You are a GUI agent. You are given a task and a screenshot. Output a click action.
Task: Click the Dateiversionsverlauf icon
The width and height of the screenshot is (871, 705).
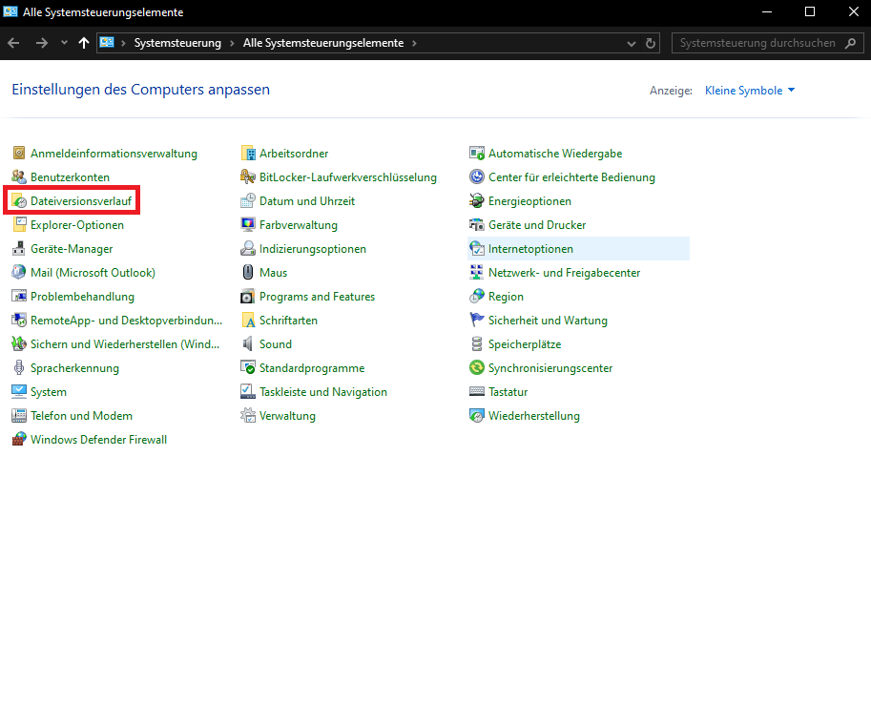[x=19, y=201]
